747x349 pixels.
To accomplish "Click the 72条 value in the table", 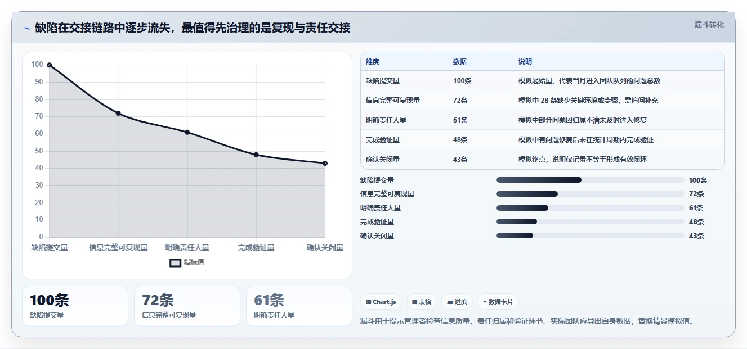I will tap(460, 101).
